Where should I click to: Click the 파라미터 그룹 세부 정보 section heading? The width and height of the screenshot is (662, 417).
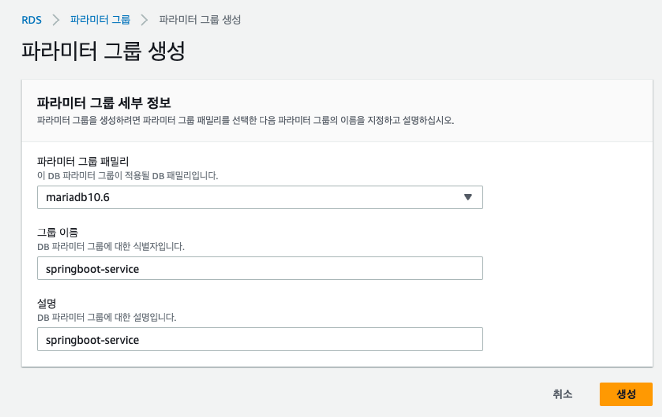pos(104,103)
